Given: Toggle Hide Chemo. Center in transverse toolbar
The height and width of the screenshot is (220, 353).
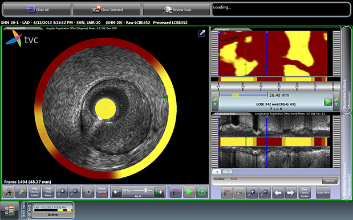Looking at the screenshot, I should point(34,192).
